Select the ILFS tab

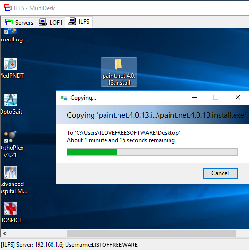tap(79, 22)
